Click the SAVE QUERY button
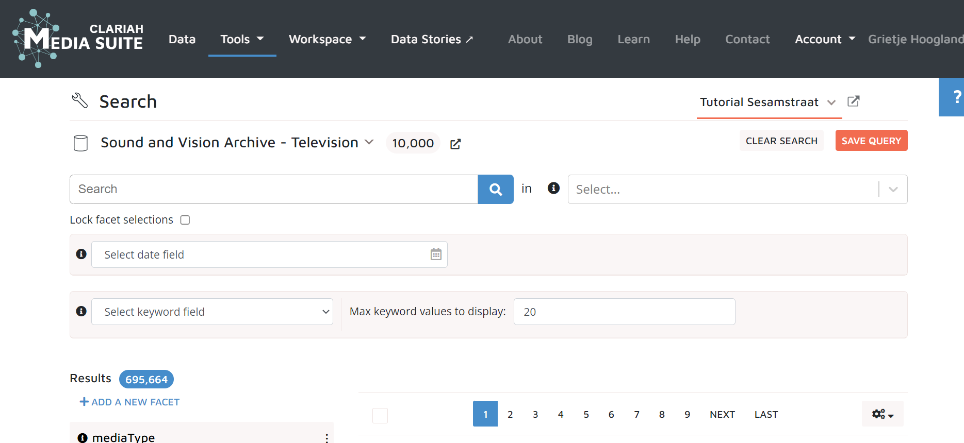This screenshot has height=443, width=964. (x=871, y=141)
